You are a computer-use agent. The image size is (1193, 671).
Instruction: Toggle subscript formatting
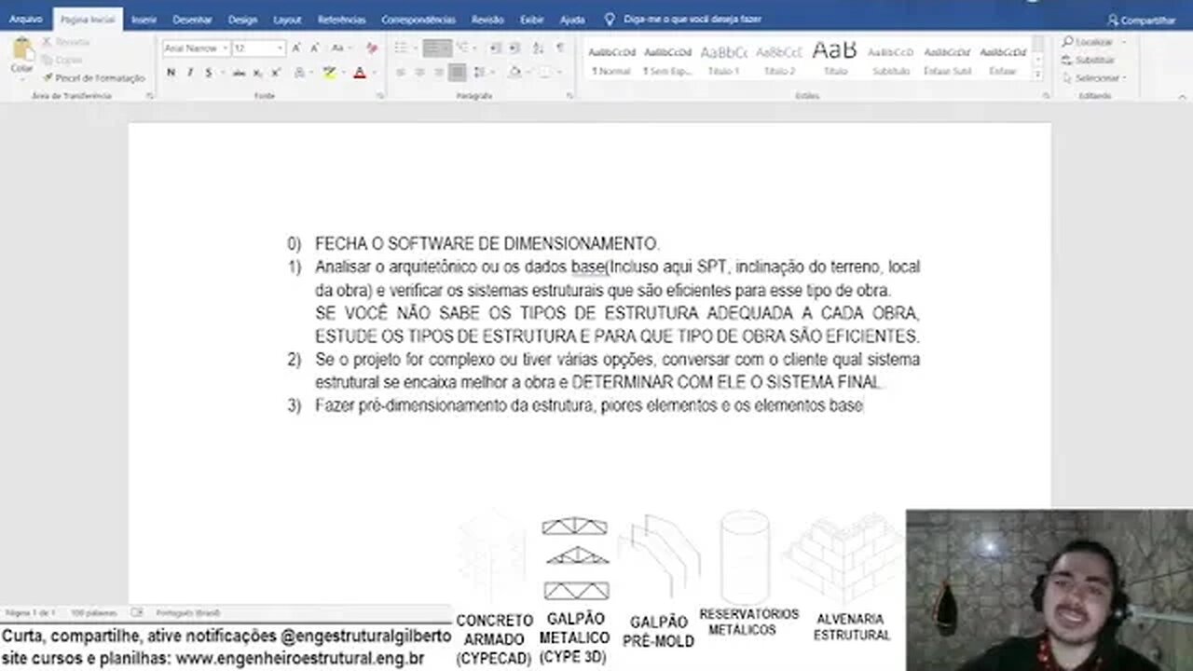tap(257, 73)
